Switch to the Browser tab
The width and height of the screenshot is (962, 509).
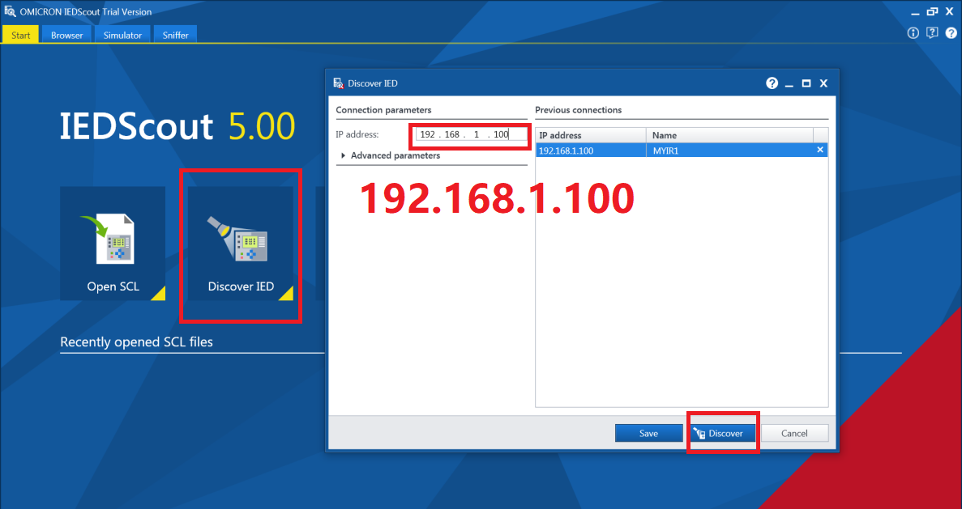66,35
